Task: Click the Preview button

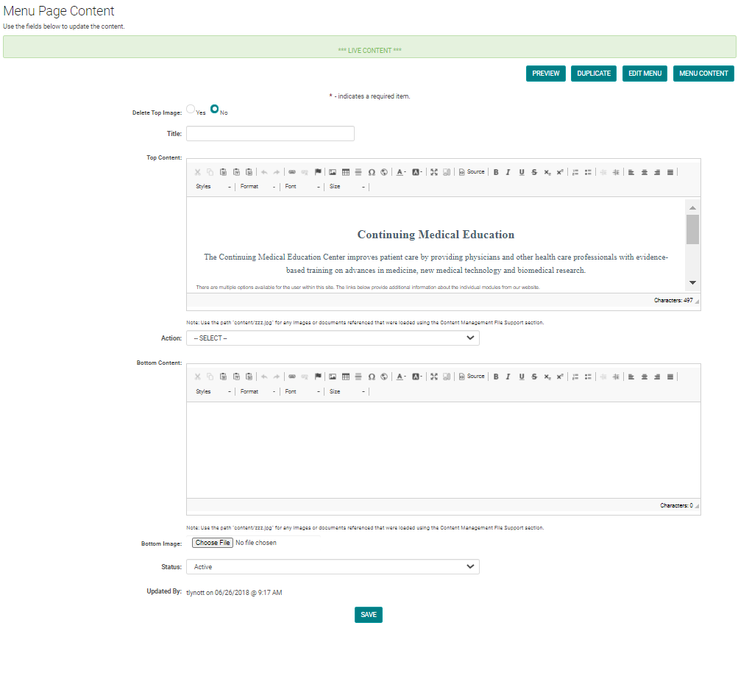Action: [x=546, y=74]
